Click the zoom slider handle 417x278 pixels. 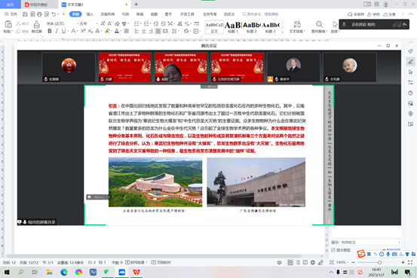click(x=379, y=262)
